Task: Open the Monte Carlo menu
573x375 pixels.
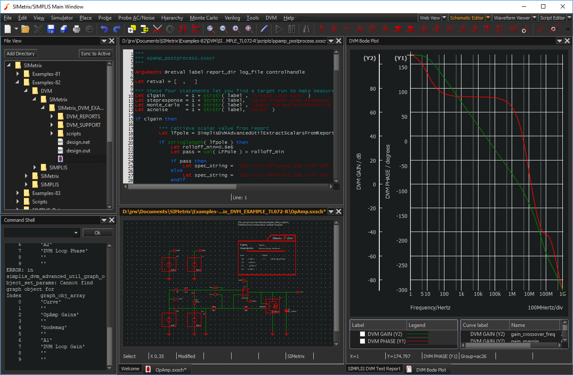Action: tap(203, 18)
